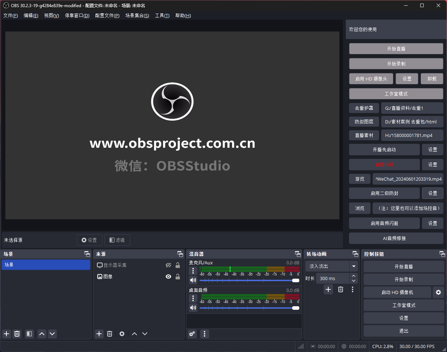Open the 停靠窗口(D) menu
Viewport: 447px width, 352px height.
(77, 15)
